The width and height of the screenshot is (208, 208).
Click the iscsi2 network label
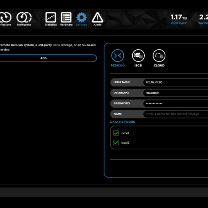pos(126,143)
